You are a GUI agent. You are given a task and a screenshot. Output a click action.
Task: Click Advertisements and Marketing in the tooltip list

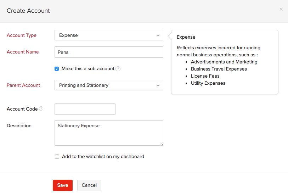(224, 62)
